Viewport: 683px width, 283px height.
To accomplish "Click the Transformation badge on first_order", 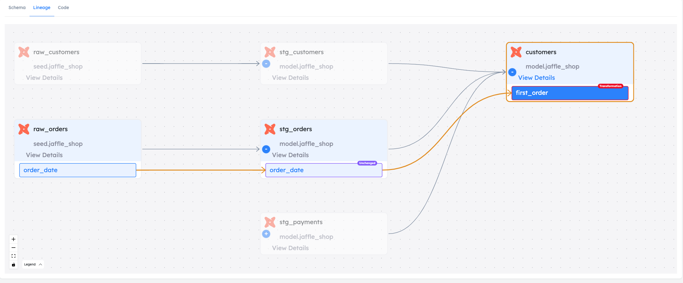I will pos(610,86).
